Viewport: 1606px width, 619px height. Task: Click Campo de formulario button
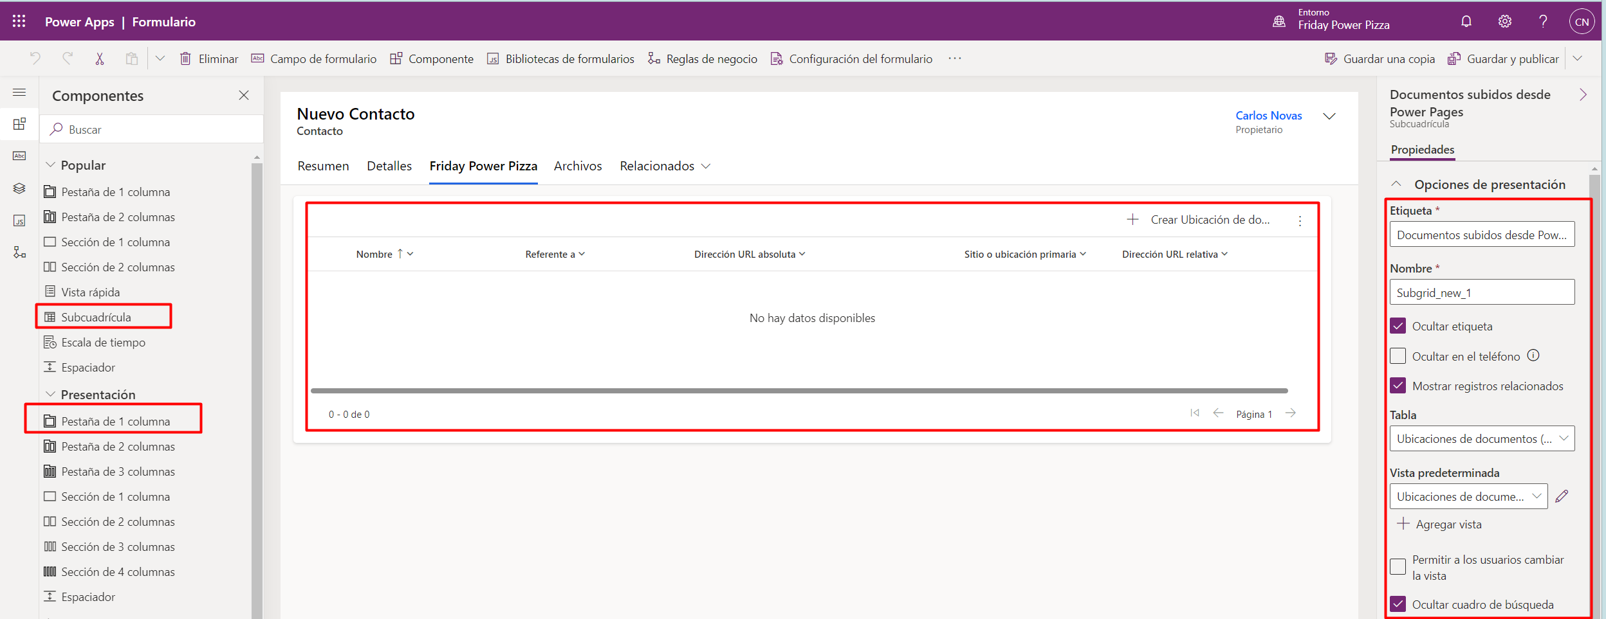[x=314, y=58]
